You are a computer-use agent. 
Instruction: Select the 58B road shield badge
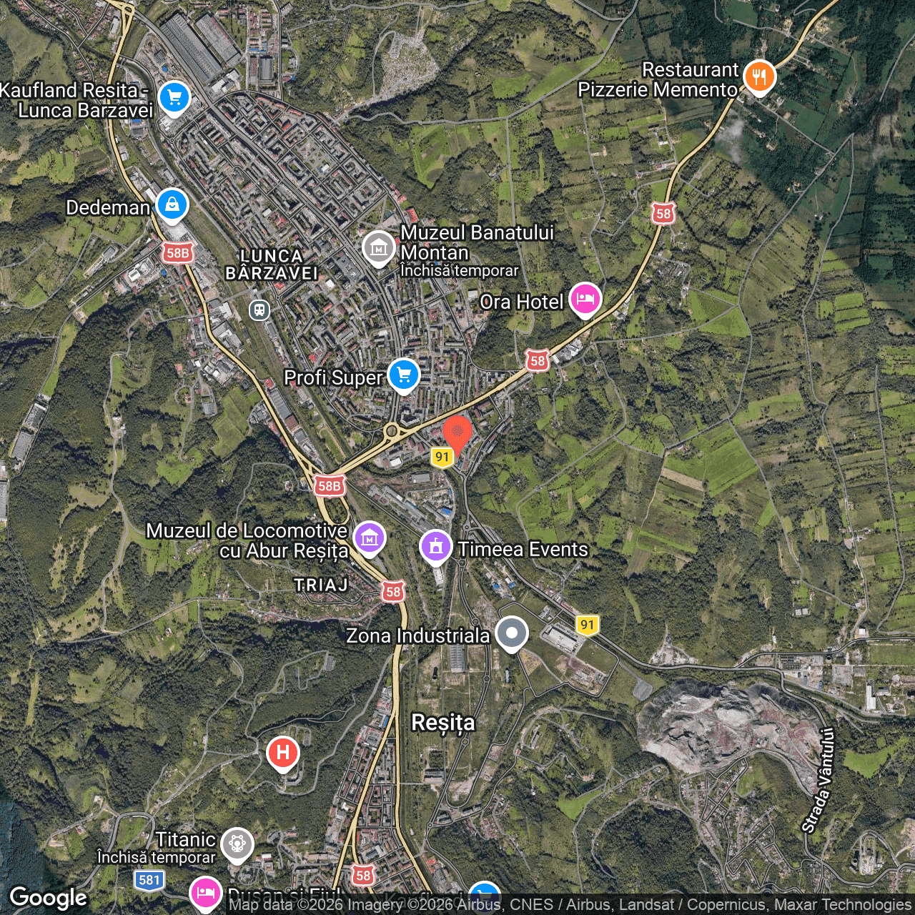pos(330,486)
